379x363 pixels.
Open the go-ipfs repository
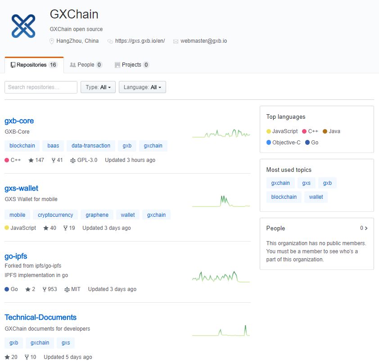[16, 256]
